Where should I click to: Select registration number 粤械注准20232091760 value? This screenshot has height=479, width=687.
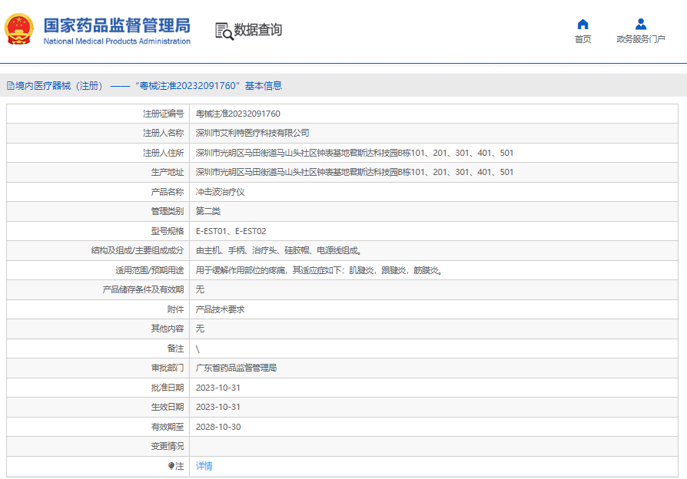pyautogui.click(x=238, y=114)
